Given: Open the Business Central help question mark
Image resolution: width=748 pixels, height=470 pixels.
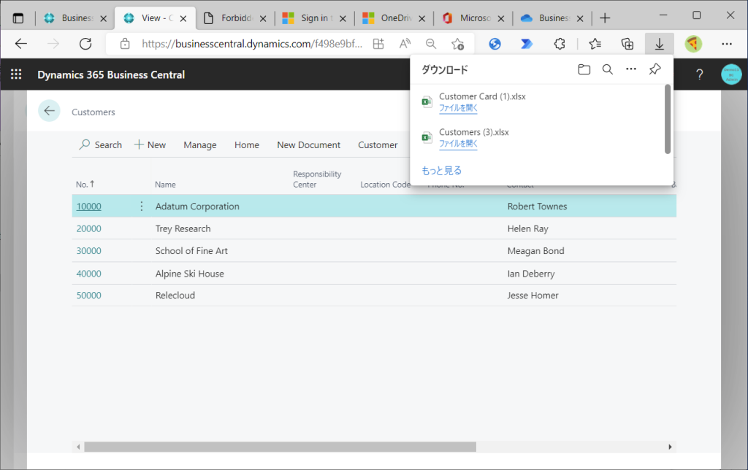Looking at the screenshot, I should click(x=699, y=74).
